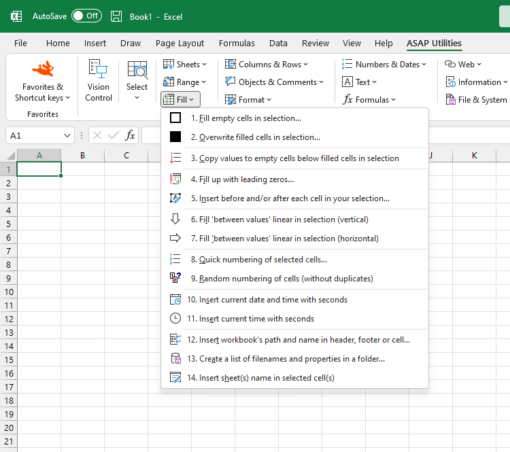Expand the Sheets menu
510x452 pixels.
pos(185,65)
